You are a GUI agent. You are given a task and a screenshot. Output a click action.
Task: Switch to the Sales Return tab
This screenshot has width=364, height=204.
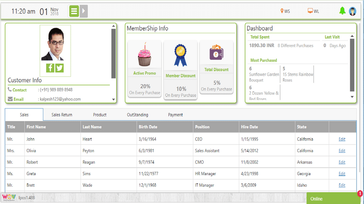[x=62, y=115]
